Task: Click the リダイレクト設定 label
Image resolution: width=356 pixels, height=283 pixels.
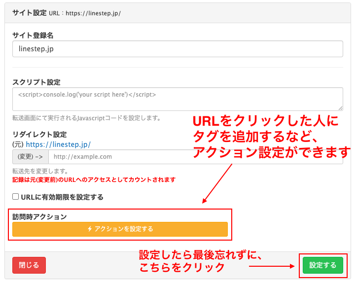Action: click(x=39, y=135)
